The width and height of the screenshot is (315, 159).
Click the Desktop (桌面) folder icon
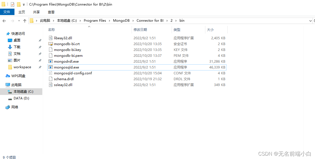(10, 40)
